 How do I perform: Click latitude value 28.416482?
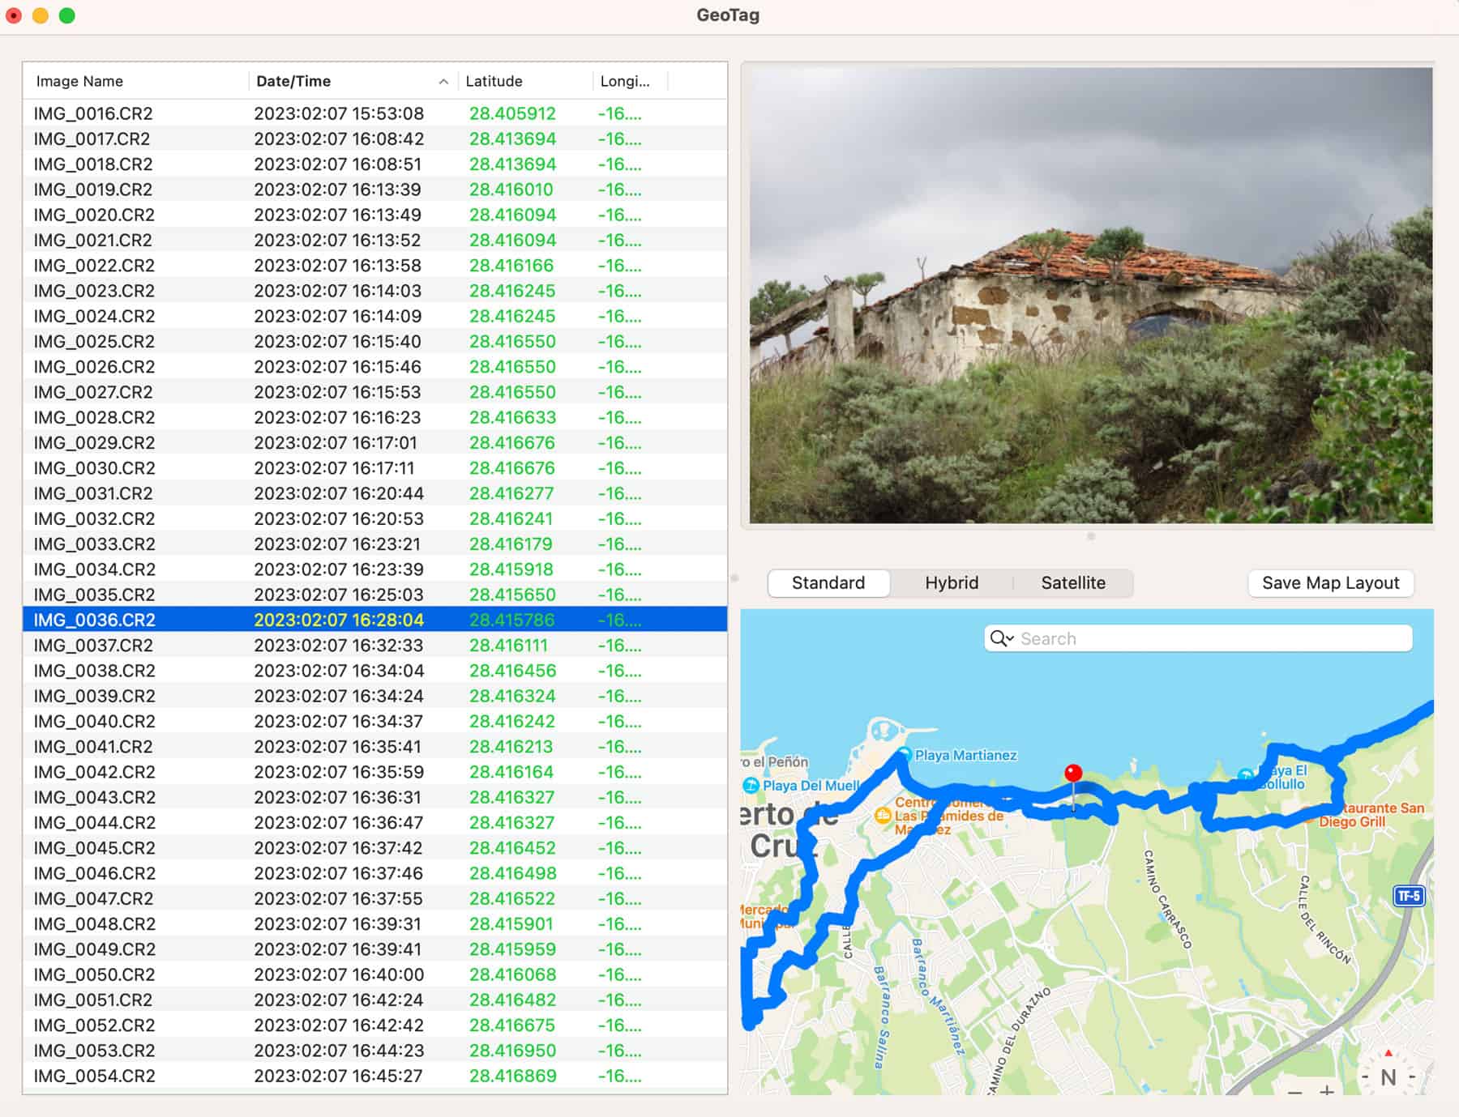512,999
